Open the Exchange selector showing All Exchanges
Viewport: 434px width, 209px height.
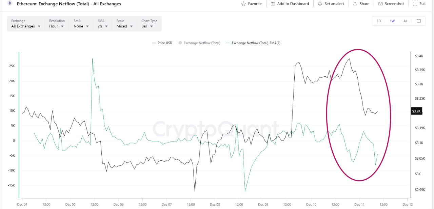click(25, 26)
